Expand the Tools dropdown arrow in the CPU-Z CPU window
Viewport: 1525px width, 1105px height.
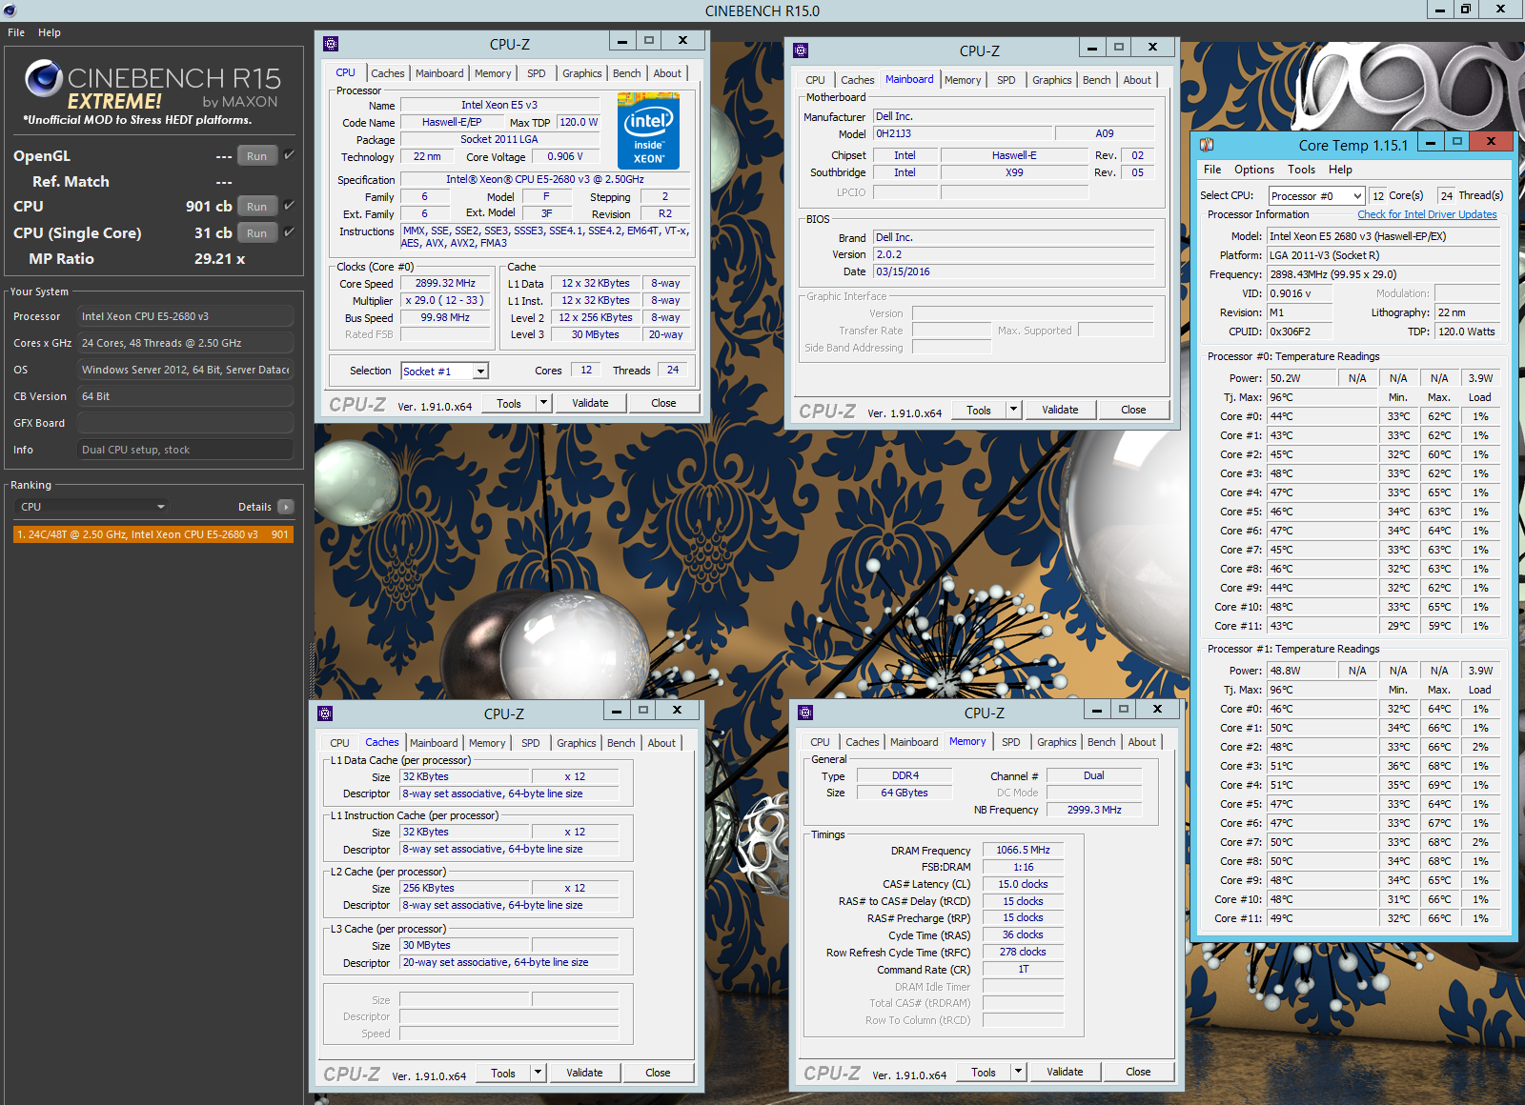[543, 403]
